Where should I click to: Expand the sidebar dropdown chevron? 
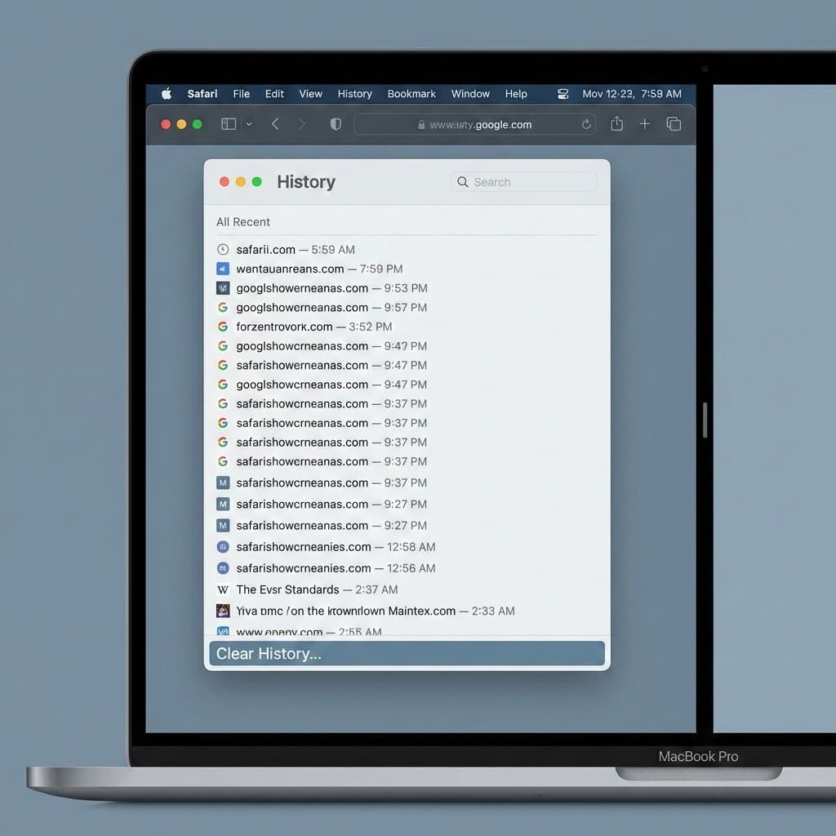pyautogui.click(x=249, y=124)
